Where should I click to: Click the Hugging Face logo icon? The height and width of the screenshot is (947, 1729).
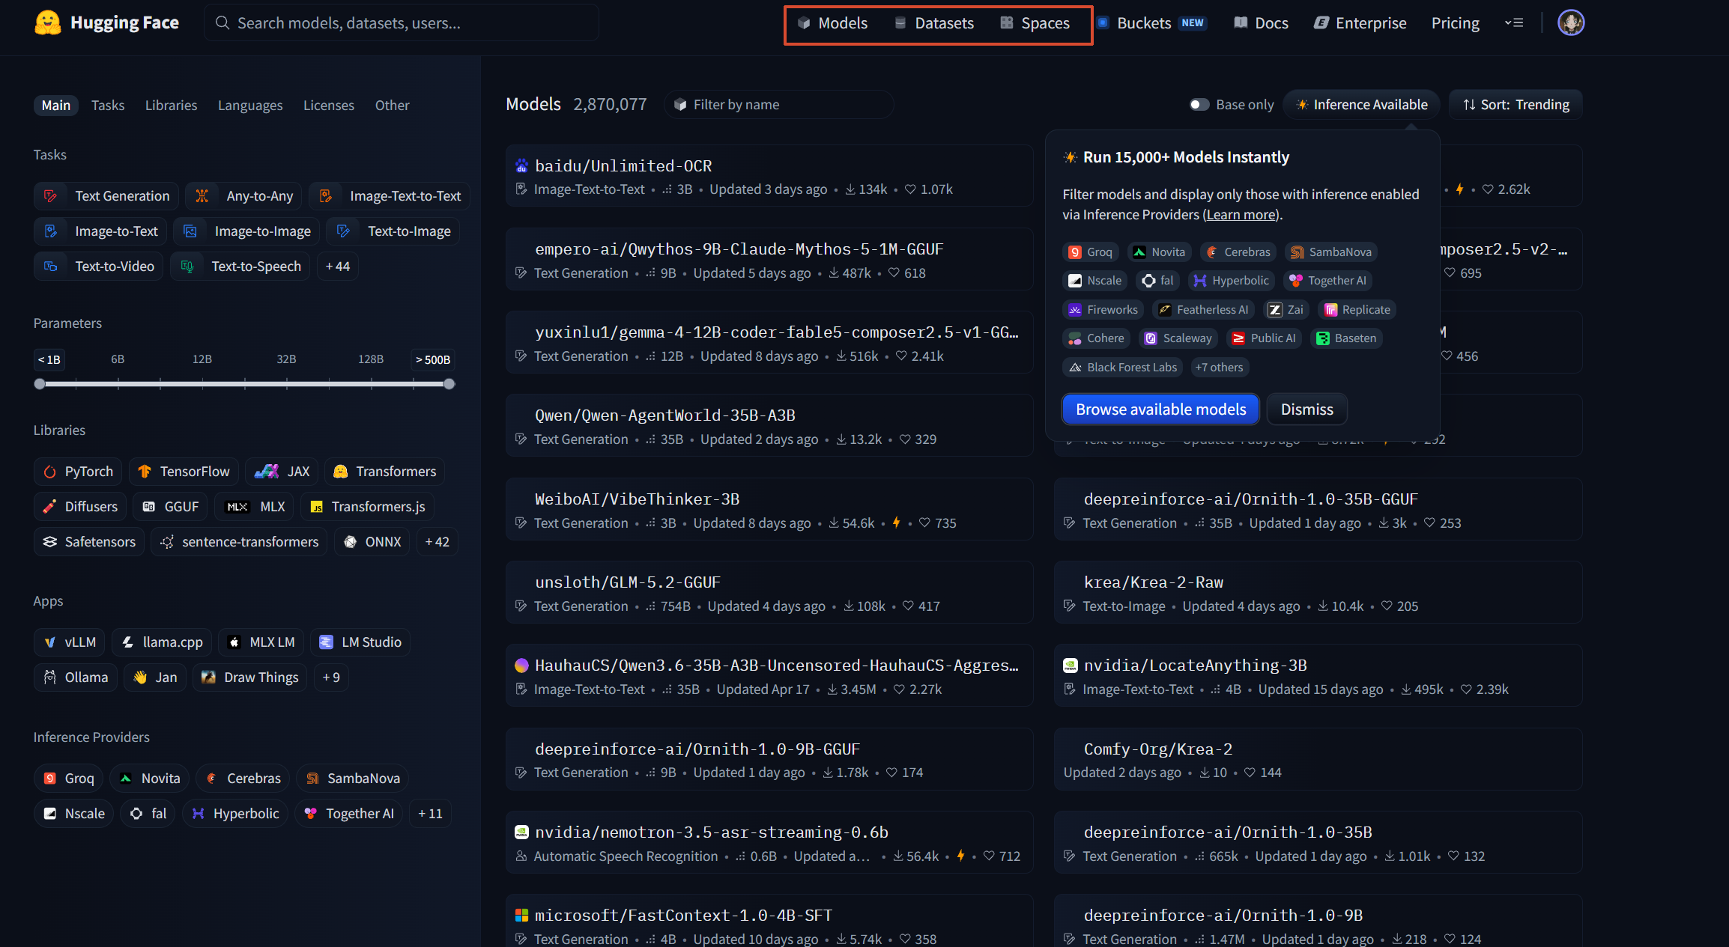click(x=47, y=22)
